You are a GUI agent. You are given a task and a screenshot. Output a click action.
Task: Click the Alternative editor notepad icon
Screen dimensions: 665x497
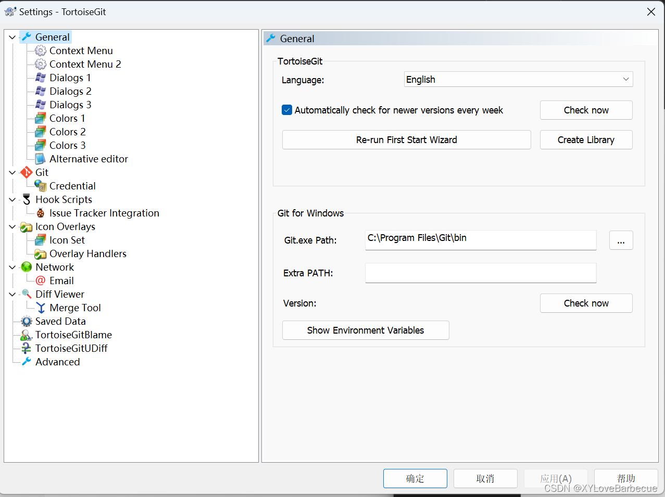coord(41,159)
